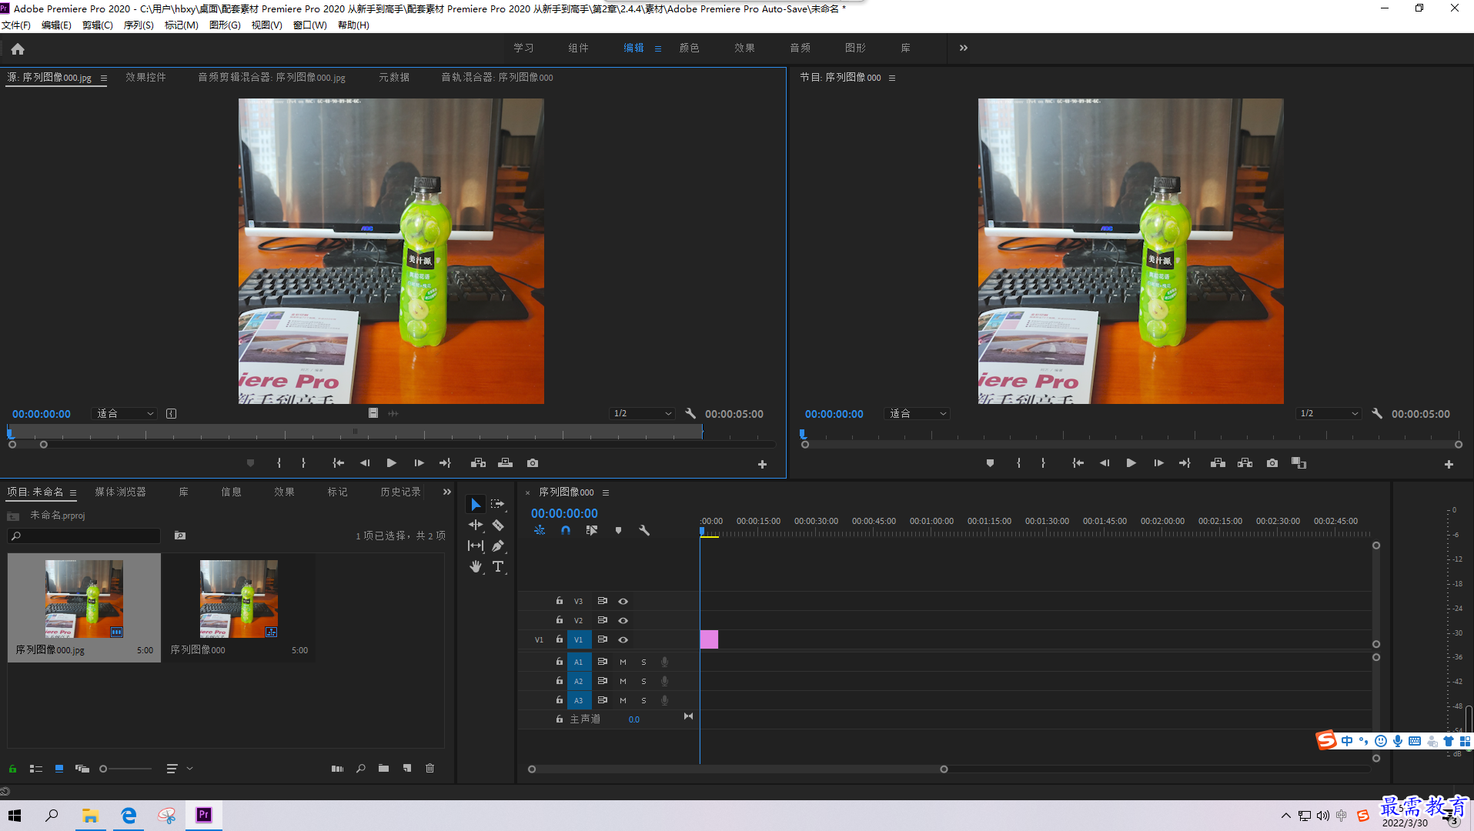The width and height of the screenshot is (1474, 831).
Task: Toggle Snap in timeline
Action: point(566,531)
